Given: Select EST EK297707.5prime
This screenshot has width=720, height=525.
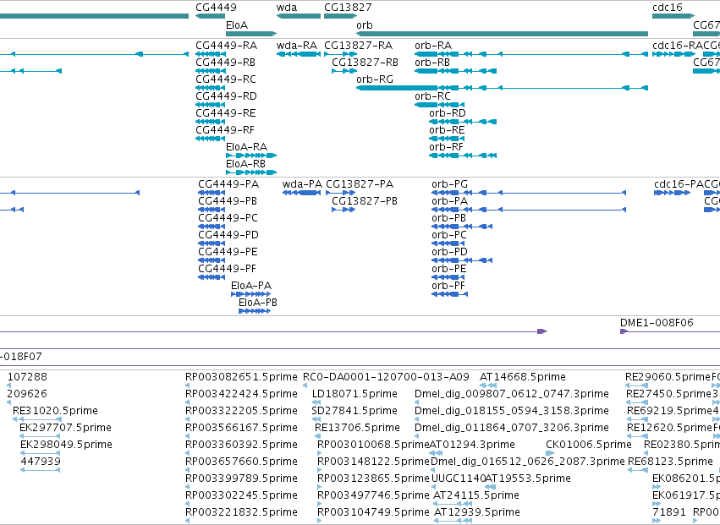Looking at the screenshot, I should coord(40,436).
